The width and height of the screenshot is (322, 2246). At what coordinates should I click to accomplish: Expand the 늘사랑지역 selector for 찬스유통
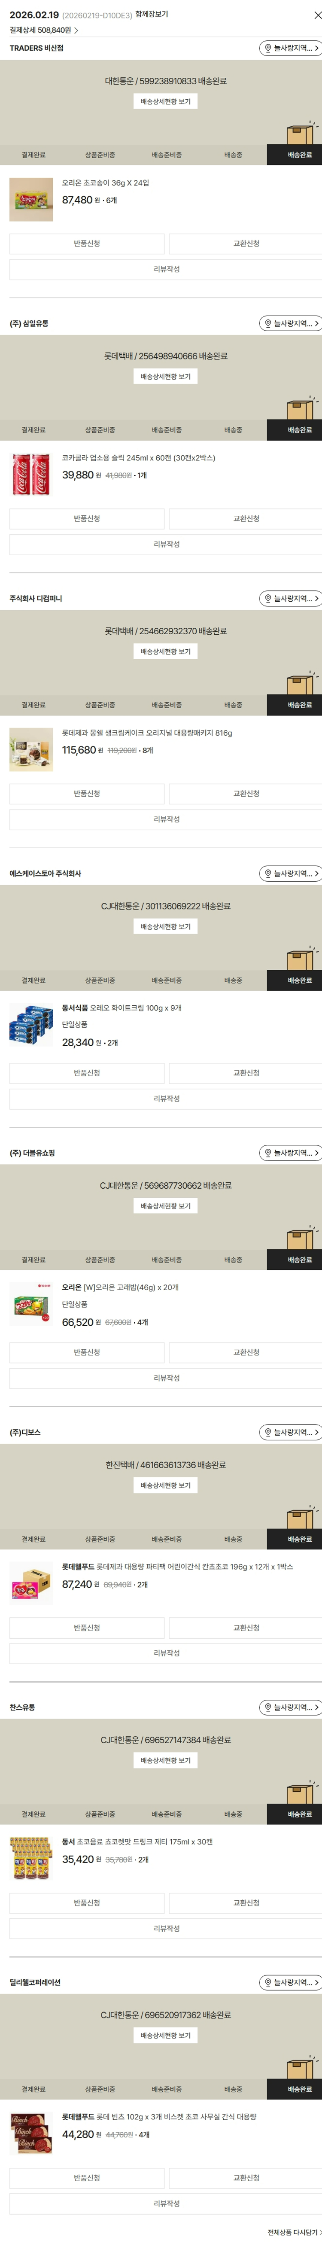click(x=292, y=1707)
